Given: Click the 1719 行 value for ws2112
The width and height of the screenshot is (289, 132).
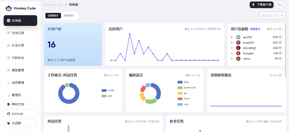Looking at the screenshot, I should [x=277, y=37].
